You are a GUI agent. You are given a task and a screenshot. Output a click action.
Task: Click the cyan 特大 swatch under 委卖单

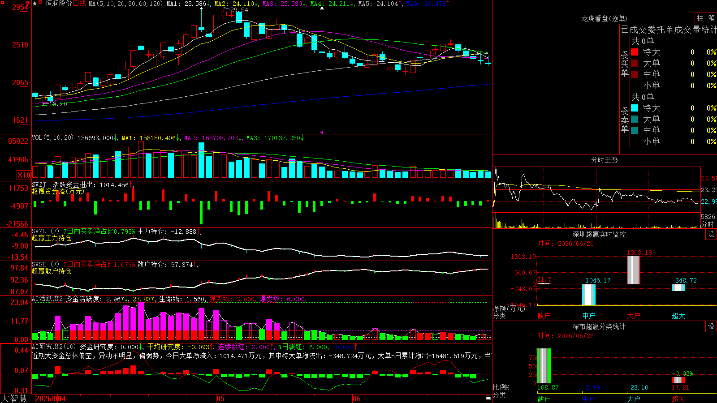pyautogui.click(x=635, y=108)
